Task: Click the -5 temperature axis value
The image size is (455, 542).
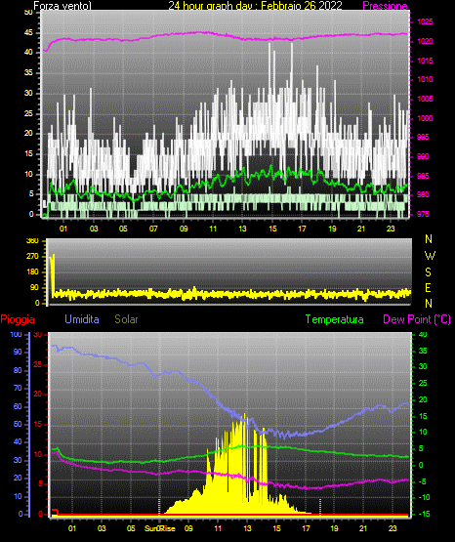Action: pos(423,481)
